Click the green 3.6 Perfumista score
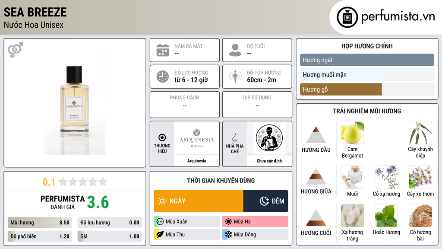The height and width of the screenshot is (249, 442). tap(98, 202)
